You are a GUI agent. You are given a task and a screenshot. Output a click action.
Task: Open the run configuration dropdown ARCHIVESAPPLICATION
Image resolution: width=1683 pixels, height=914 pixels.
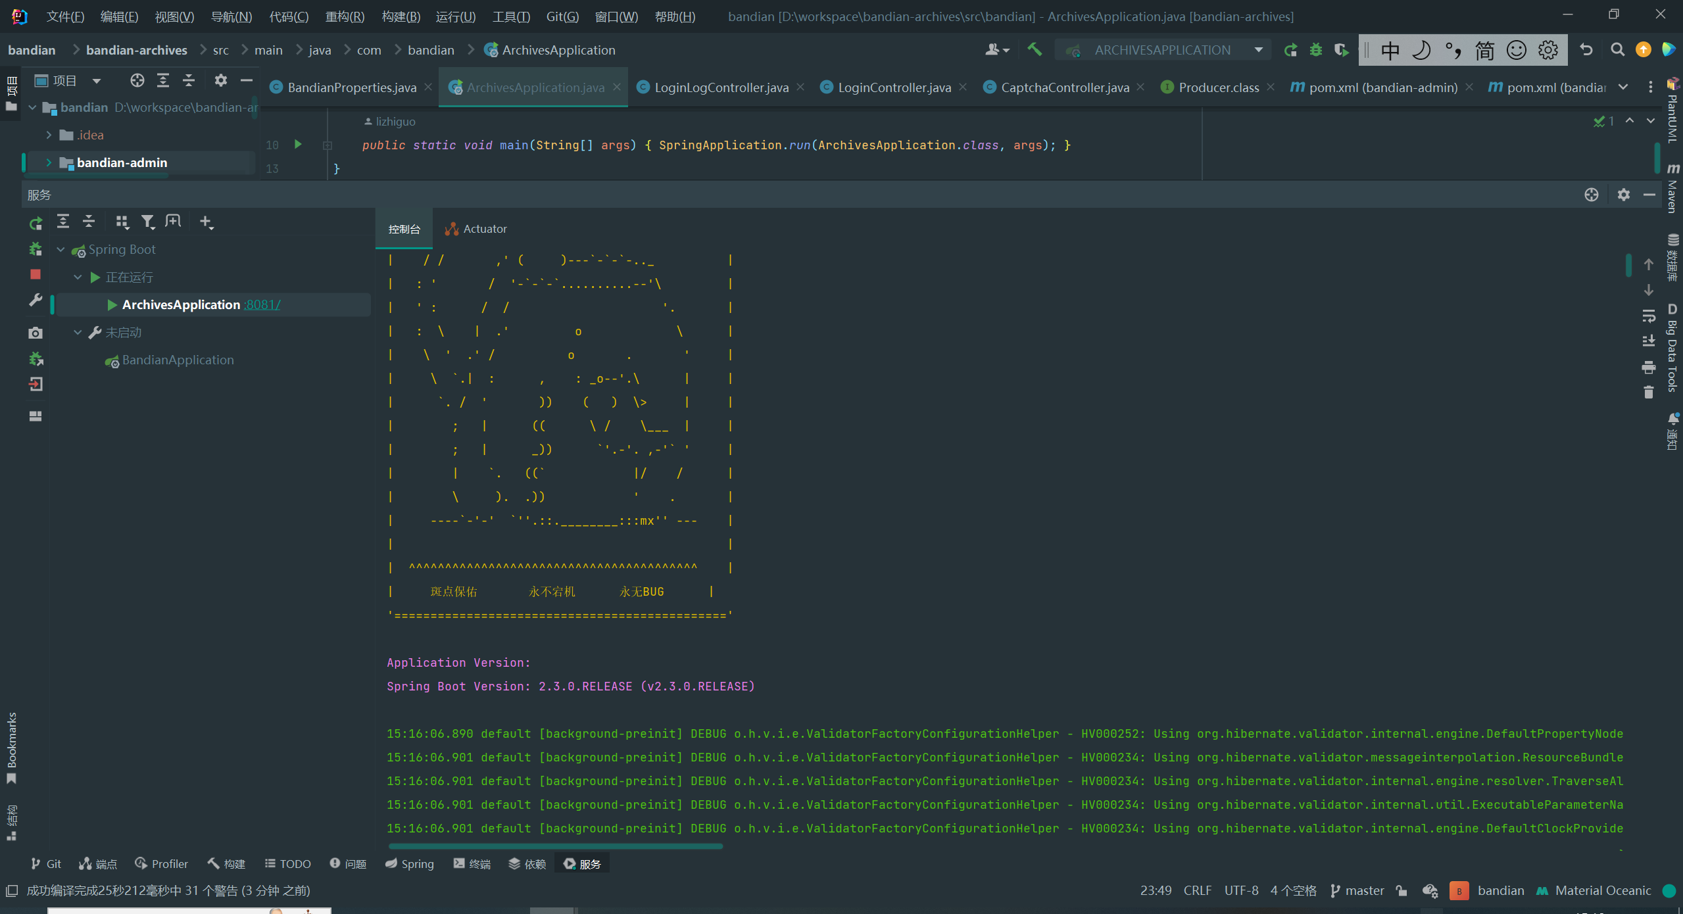(1162, 50)
